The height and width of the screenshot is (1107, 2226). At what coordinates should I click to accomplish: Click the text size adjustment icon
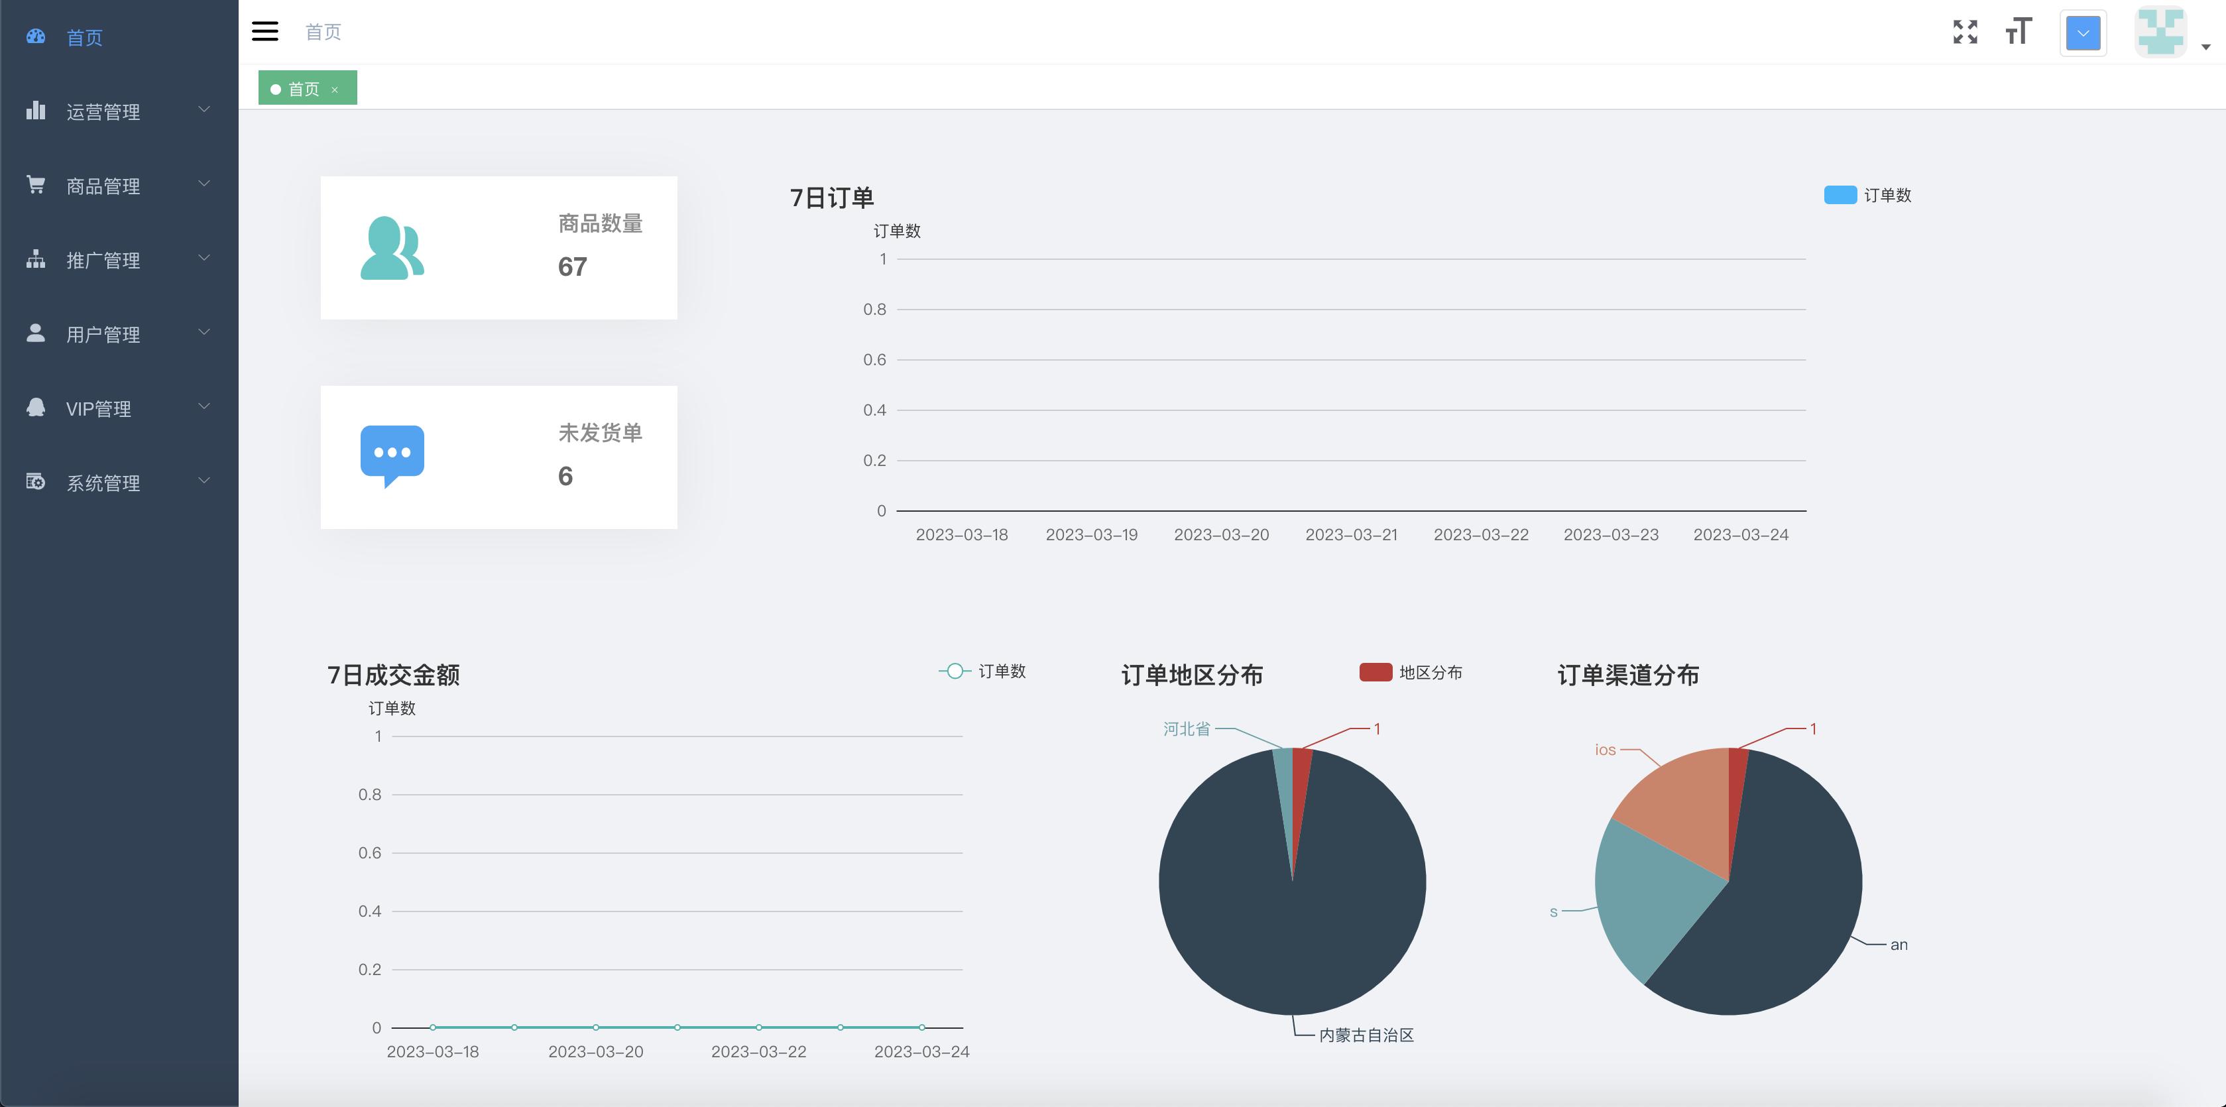click(x=2019, y=32)
